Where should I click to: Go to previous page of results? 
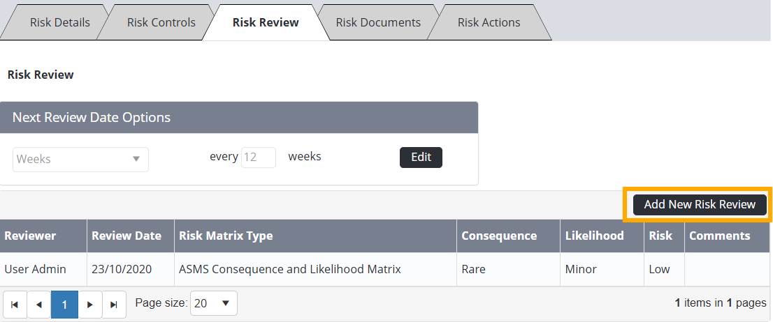pyautogui.click(x=38, y=305)
